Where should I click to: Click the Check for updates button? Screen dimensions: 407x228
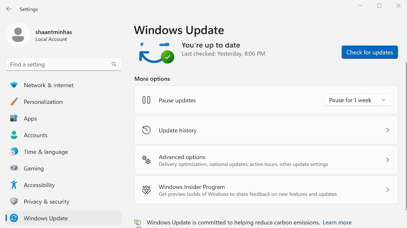coord(369,52)
